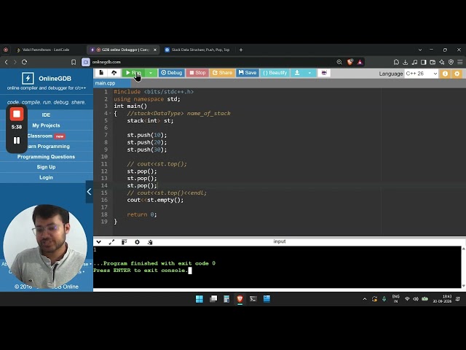Switch to Valid Parentheses LeetCode tab
466x350 pixels.
(x=46, y=50)
